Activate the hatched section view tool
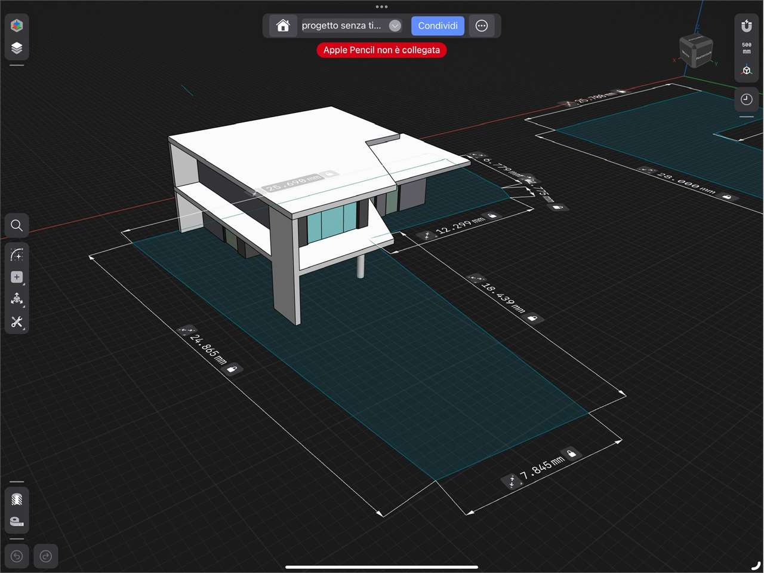The width and height of the screenshot is (764, 573). coord(17,499)
